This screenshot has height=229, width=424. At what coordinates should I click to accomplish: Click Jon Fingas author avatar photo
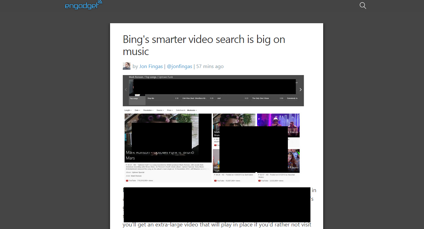127,66
